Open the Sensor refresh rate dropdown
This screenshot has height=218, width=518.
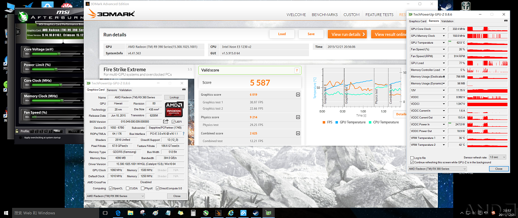point(498,157)
